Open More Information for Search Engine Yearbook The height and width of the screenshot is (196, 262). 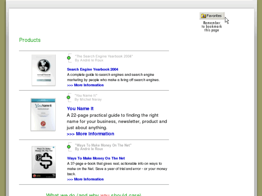[85, 85]
